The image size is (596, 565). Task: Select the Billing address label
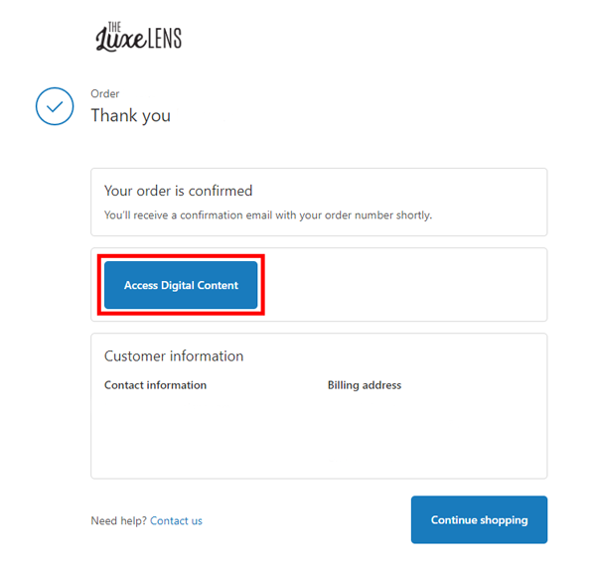365,385
